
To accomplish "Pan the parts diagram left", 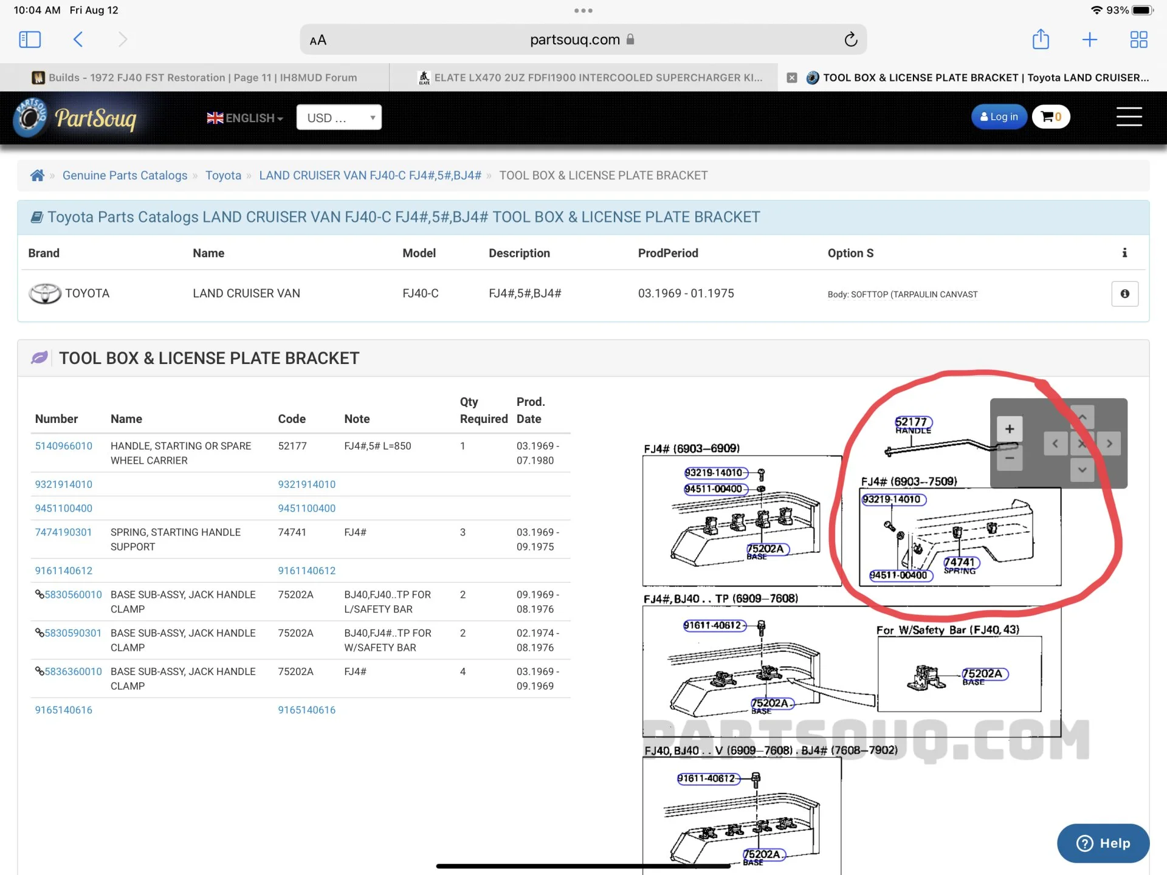I will [x=1055, y=444].
